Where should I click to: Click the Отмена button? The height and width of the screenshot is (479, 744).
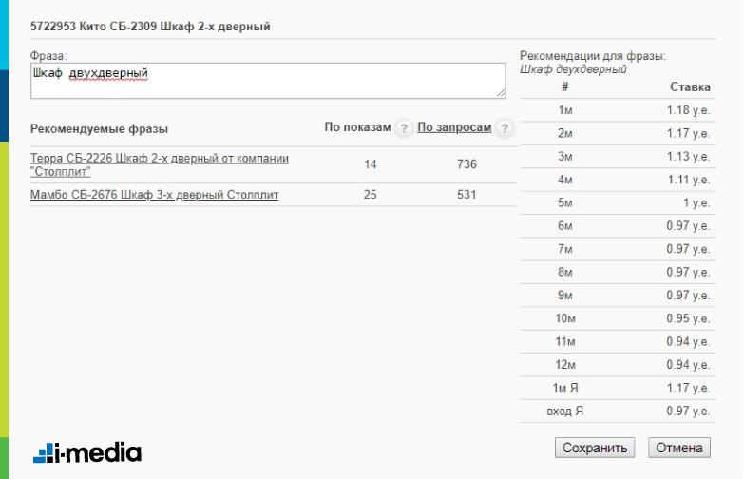(x=679, y=448)
